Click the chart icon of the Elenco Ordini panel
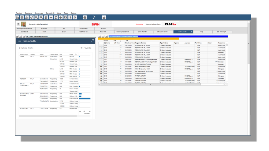The width and height of the screenshot is (269, 151). coord(107,36)
